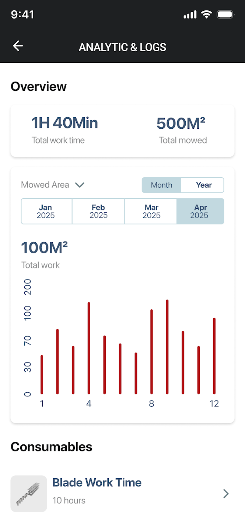Select the Apr 2025 tab
The width and height of the screenshot is (245, 531).
click(200, 211)
